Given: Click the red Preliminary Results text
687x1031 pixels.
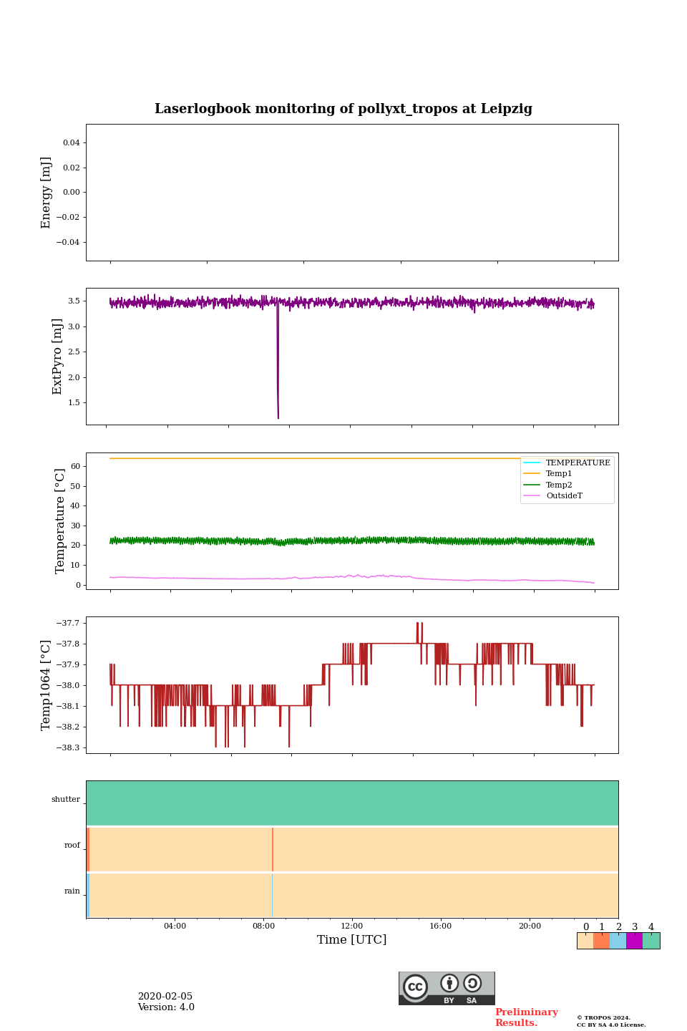Looking at the screenshot, I should [x=526, y=1017].
